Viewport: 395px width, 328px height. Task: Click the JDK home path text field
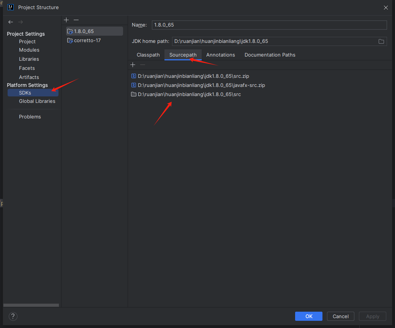click(273, 41)
